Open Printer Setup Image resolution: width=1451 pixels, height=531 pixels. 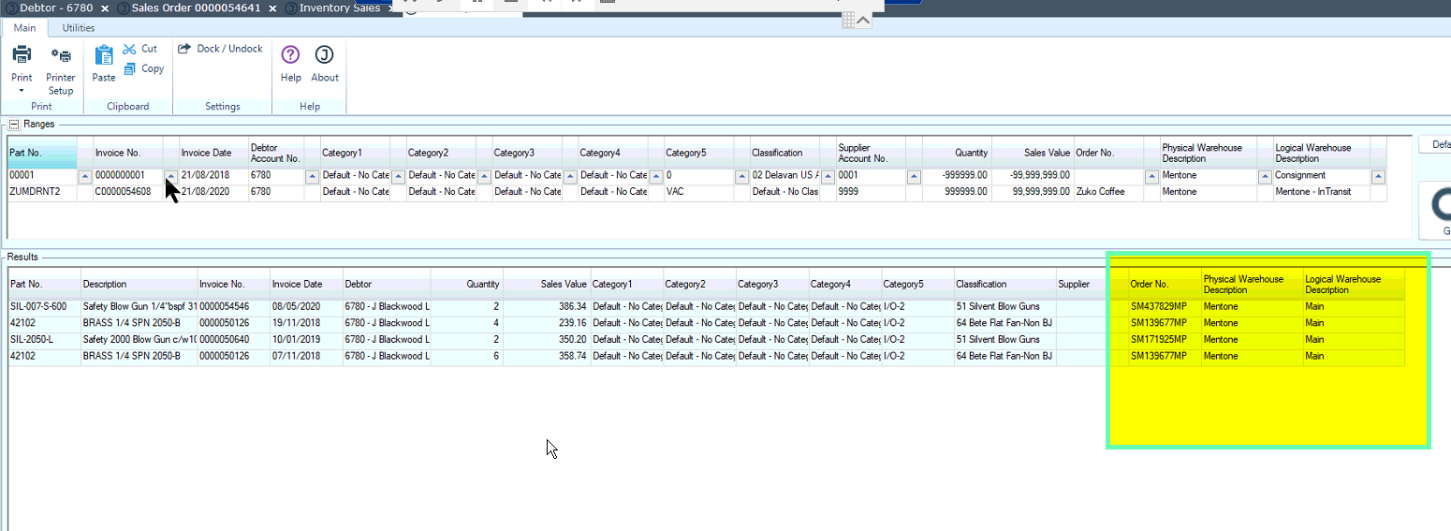(x=61, y=55)
